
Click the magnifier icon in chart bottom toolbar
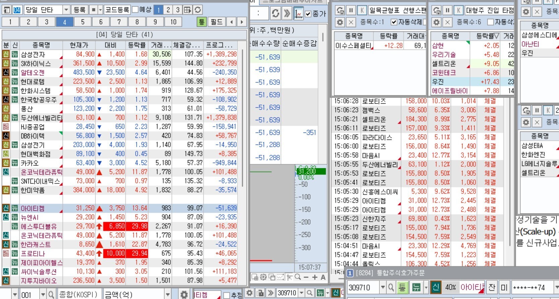298,277
